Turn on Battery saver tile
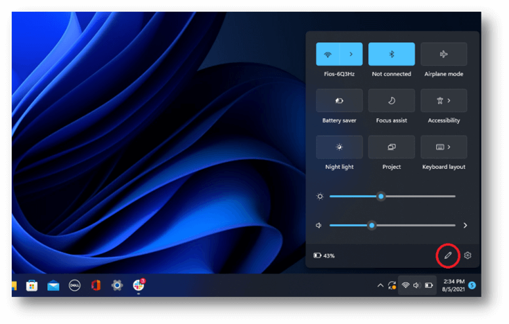509x324 pixels. [340, 100]
